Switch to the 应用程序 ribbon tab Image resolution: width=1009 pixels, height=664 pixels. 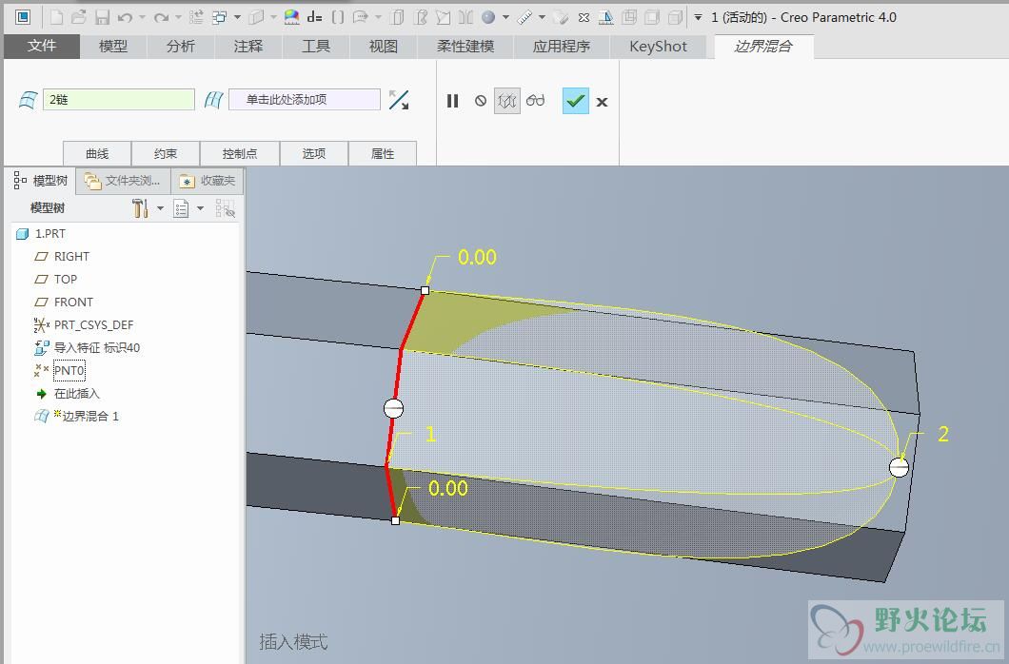tap(561, 47)
